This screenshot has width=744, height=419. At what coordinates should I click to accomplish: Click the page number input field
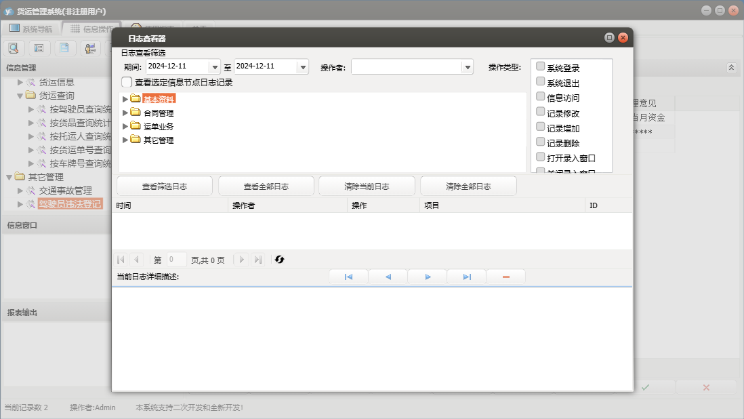[176, 260]
